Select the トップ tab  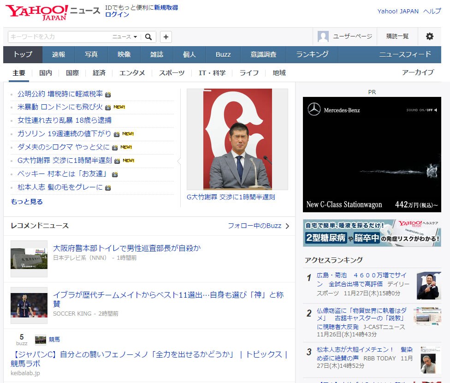coord(23,54)
